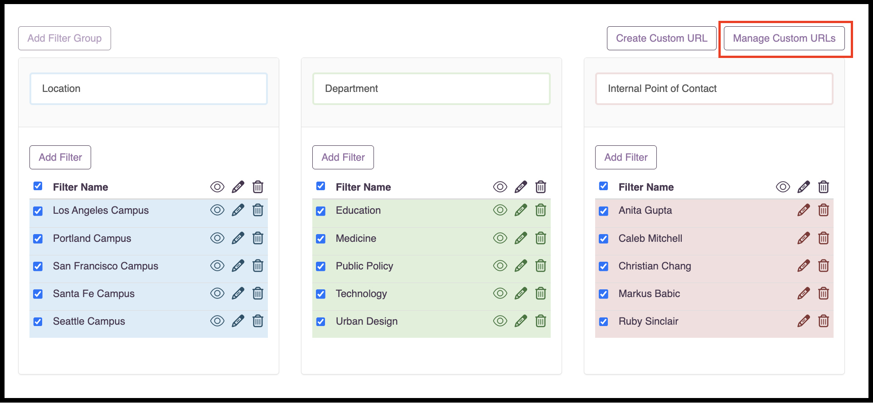Uncheck the Portland Campus checkbox
This screenshot has height=403, width=873.
coord(38,239)
